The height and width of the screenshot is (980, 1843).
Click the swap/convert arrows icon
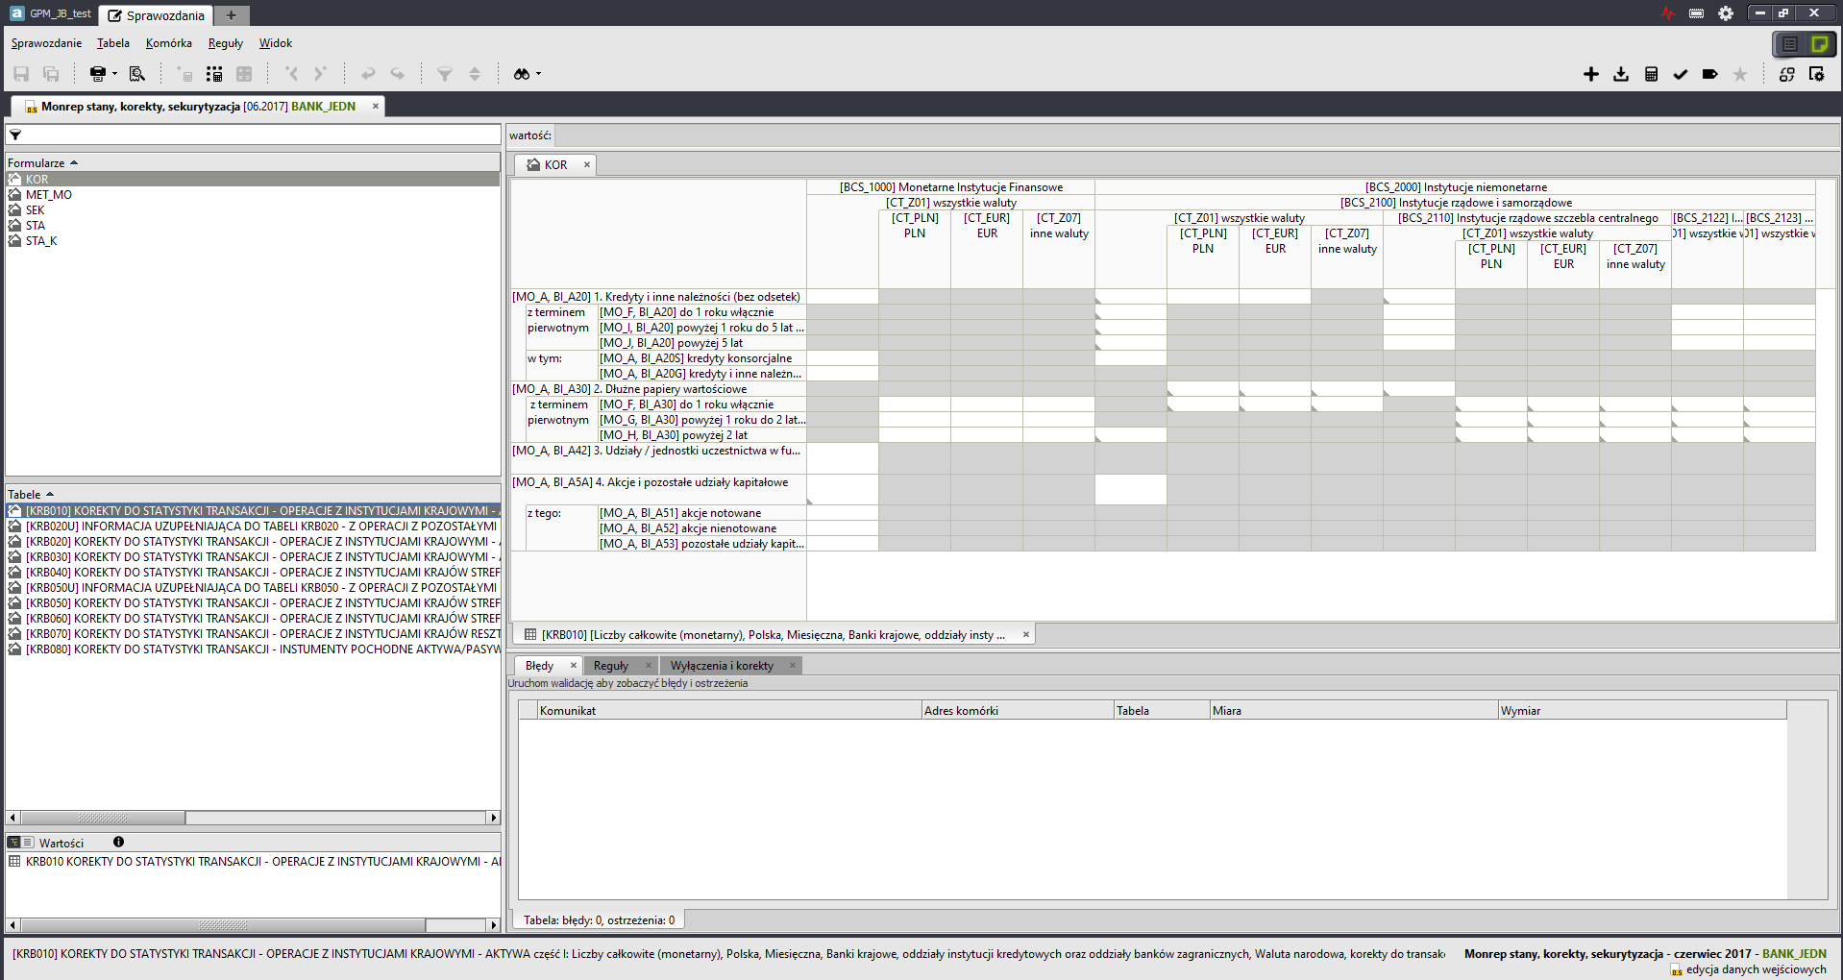(1787, 74)
